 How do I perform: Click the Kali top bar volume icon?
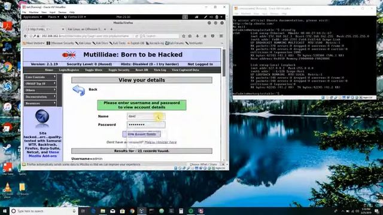pyautogui.click(x=211, y=17)
